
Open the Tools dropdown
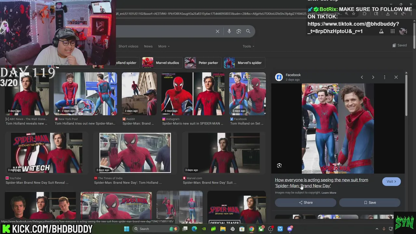pos(248,46)
